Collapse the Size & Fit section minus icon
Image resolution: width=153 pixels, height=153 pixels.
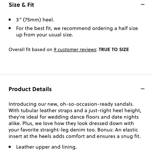click(142, 4)
